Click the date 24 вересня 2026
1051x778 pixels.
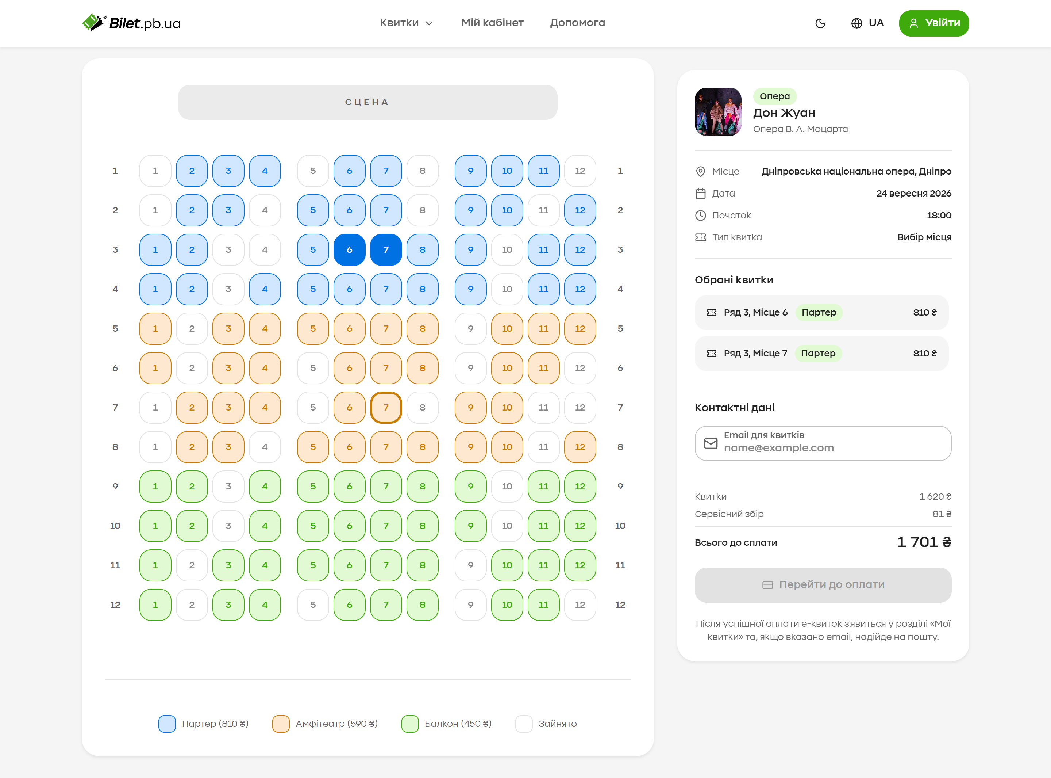(914, 194)
